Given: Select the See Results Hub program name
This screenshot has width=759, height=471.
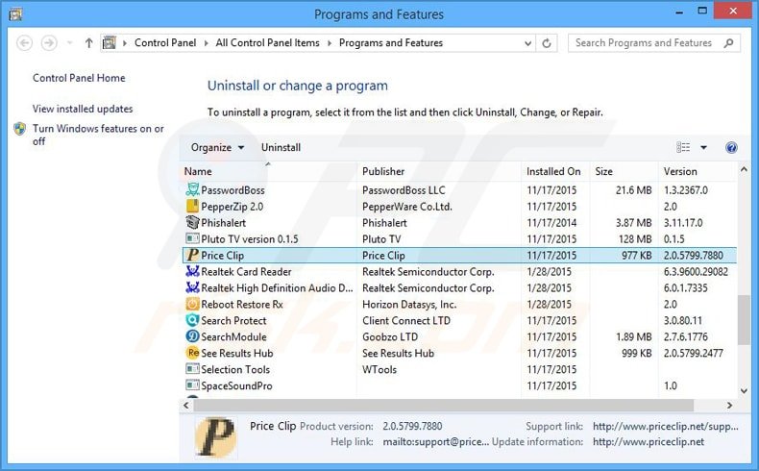Looking at the screenshot, I should coord(237,354).
